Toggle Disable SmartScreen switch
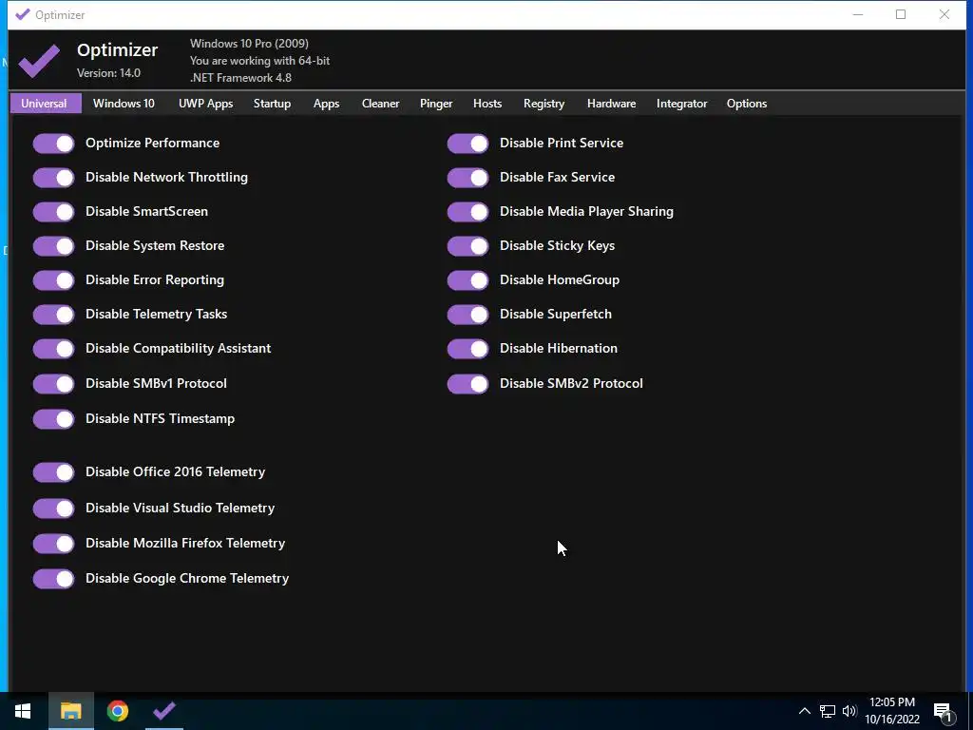Screen dimensions: 973x730 [53, 212]
